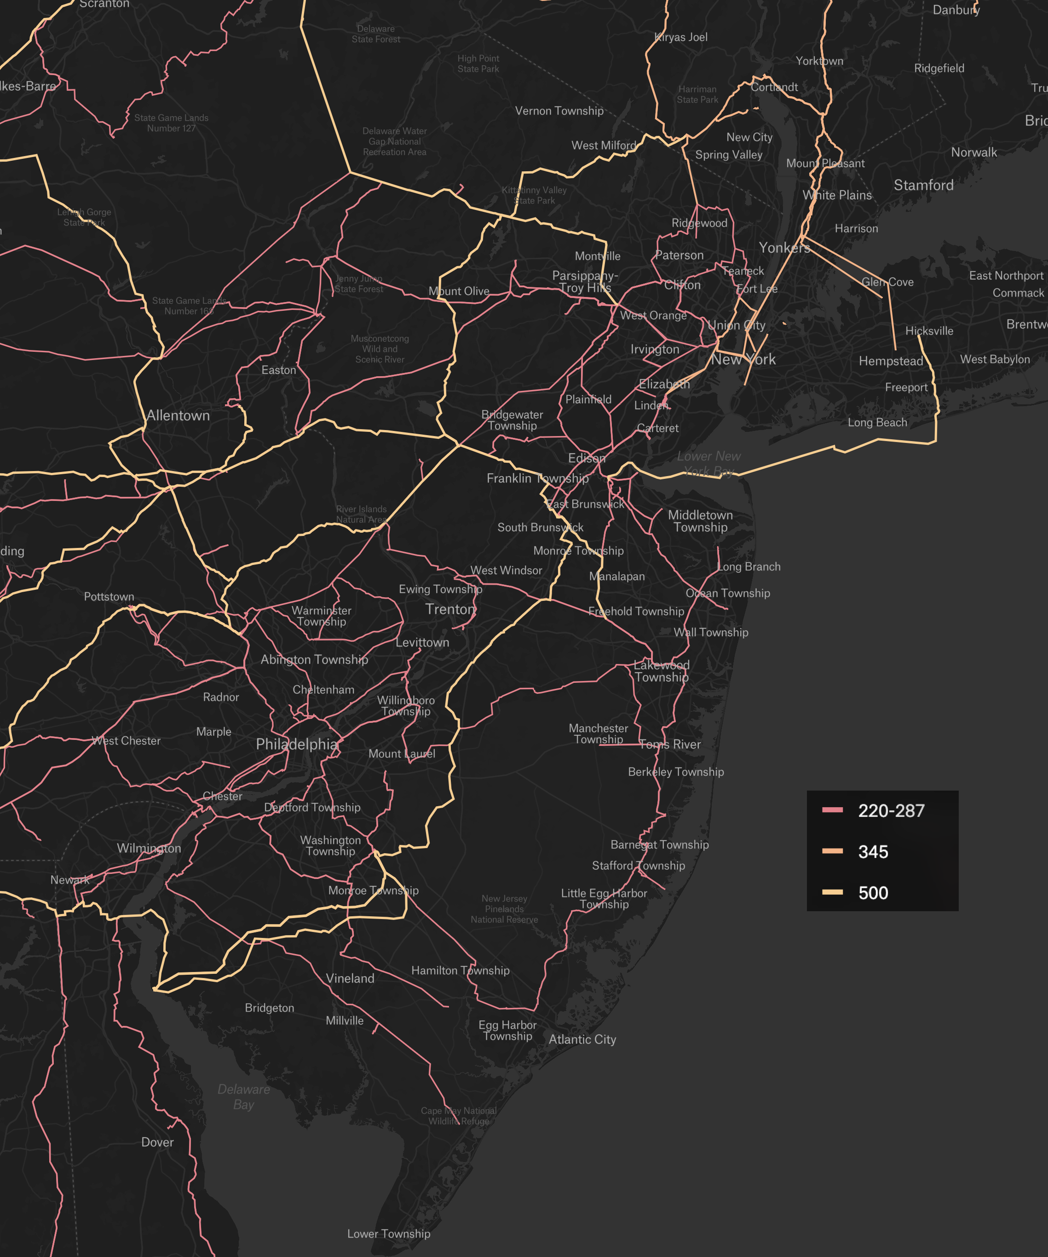This screenshot has height=1257, width=1048.
Task: Click the Philadelphia city label
Action: (x=297, y=745)
